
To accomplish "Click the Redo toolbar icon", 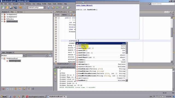I will (x=25, y=7).
